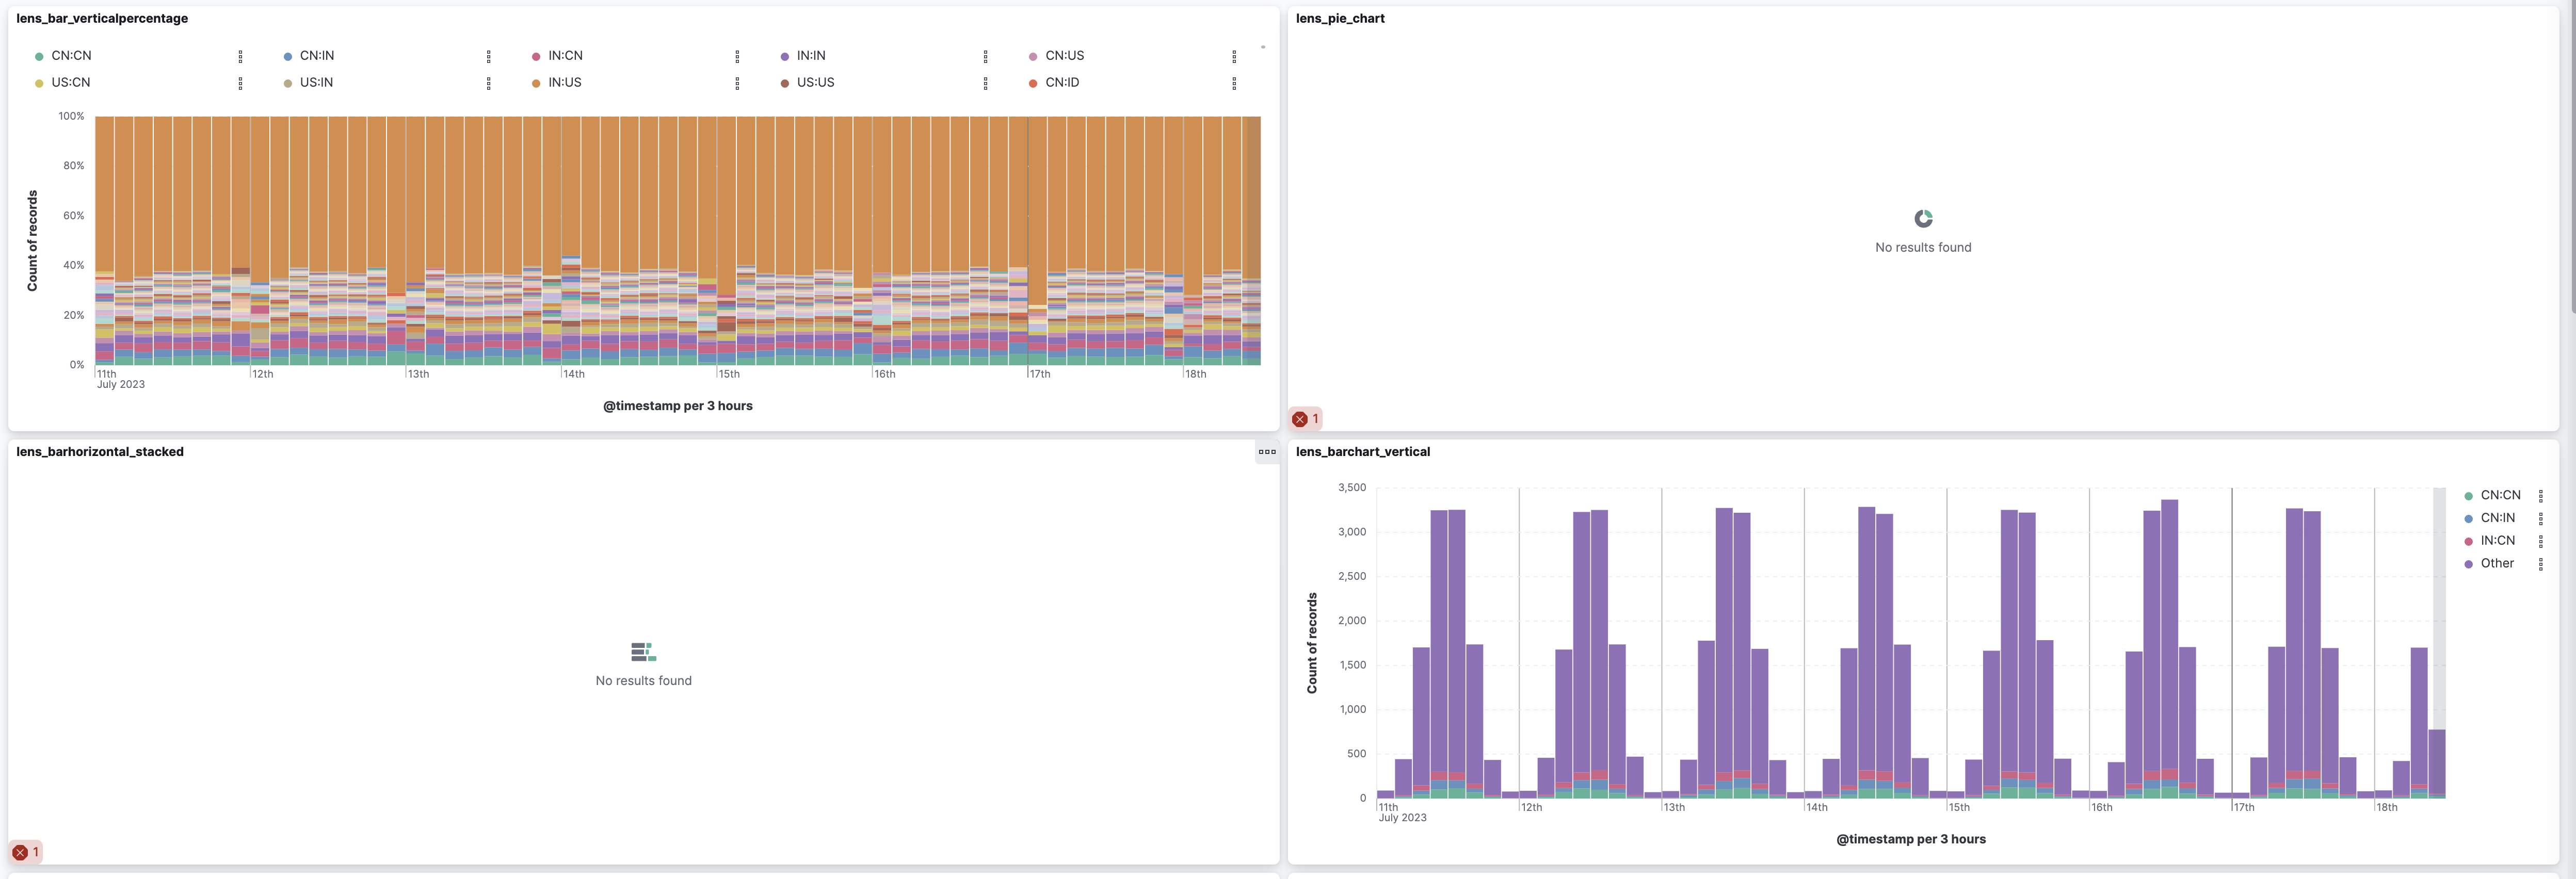Open options menu for US:US legend item
Image resolution: width=2576 pixels, height=879 pixels.
coord(985,83)
